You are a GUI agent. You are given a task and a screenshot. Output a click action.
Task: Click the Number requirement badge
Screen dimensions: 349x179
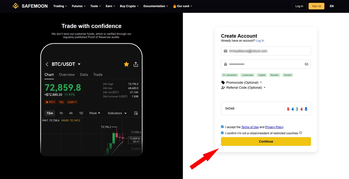pos(275,75)
